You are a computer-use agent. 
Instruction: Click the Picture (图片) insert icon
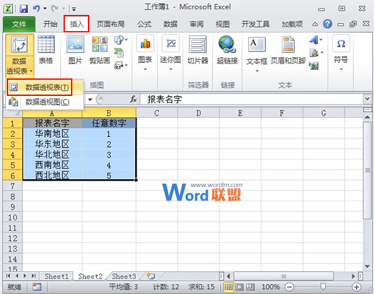pos(75,50)
